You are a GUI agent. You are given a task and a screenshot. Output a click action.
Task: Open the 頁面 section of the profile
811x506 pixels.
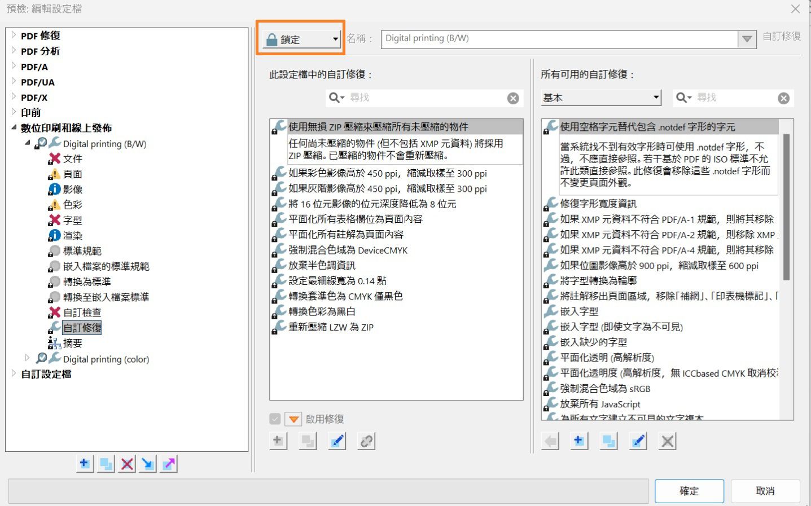[72, 174]
